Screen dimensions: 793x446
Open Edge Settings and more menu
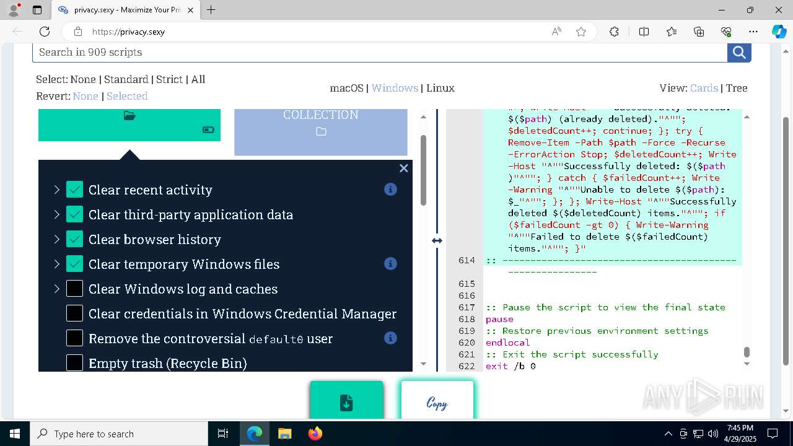[753, 32]
